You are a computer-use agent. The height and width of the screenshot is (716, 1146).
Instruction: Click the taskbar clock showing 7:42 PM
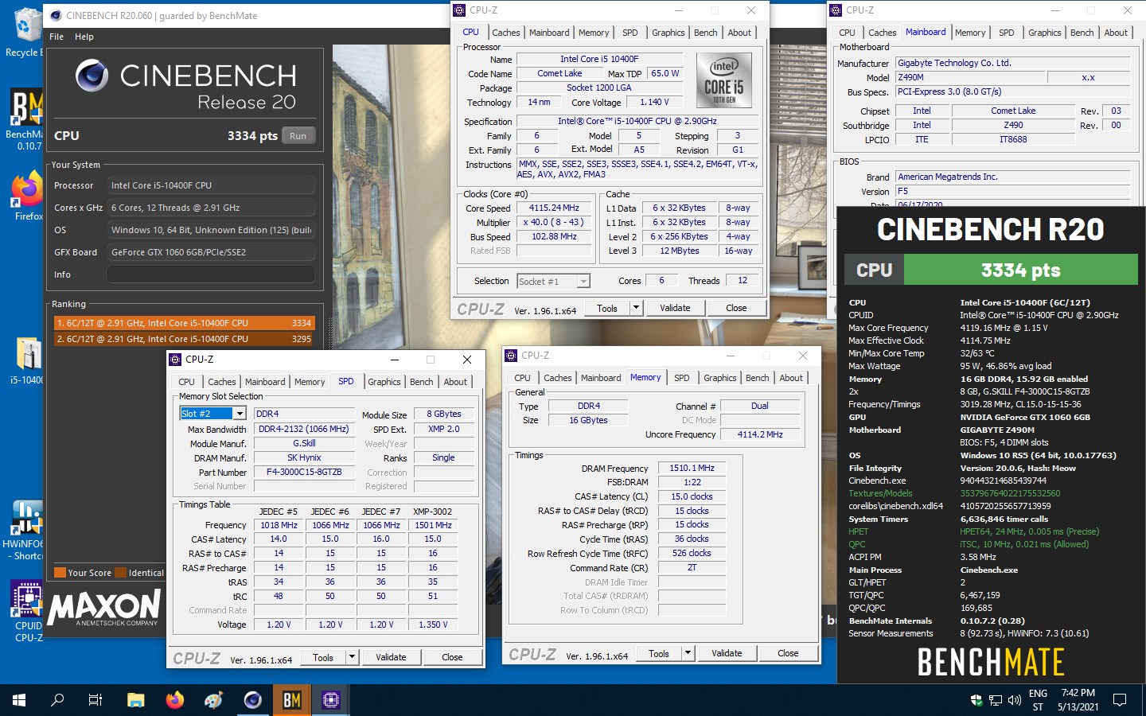tap(1078, 700)
